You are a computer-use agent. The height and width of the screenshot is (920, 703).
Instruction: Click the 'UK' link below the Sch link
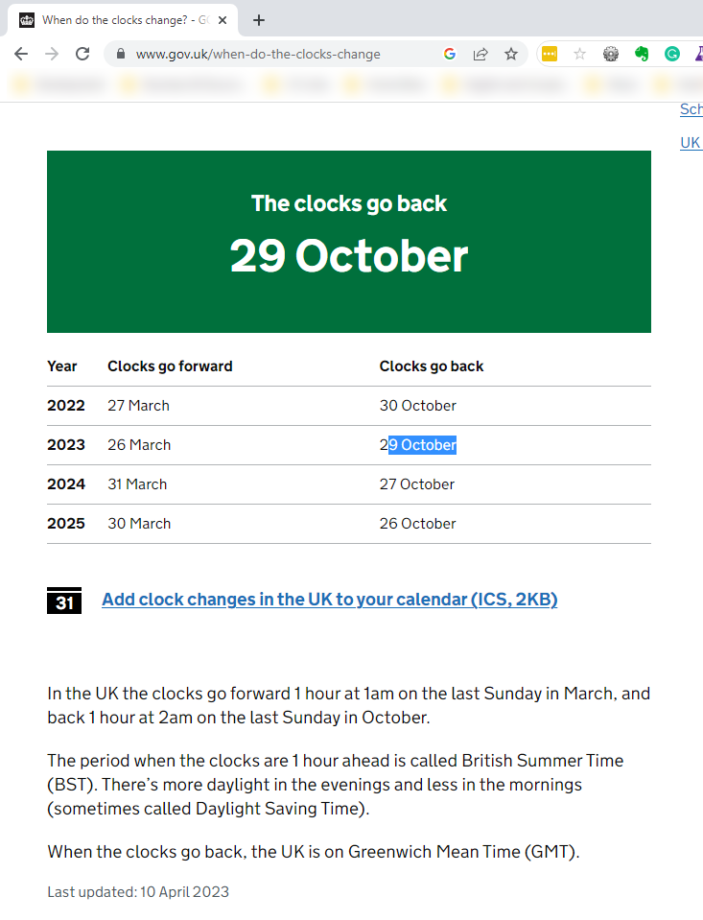(691, 142)
